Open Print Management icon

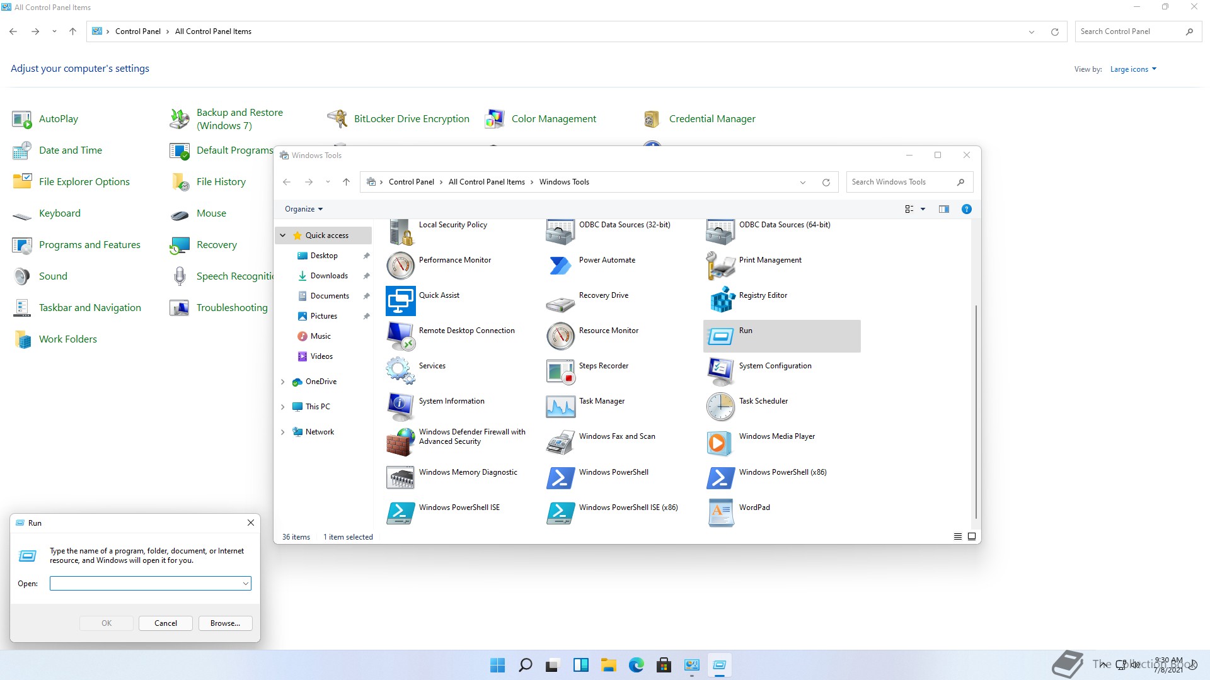720,265
